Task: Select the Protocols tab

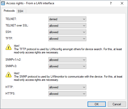Action: (x=9, y=11)
